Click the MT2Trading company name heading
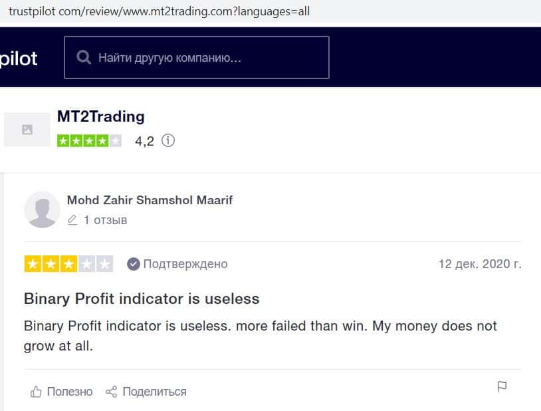Viewport: 541px width, 411px height. point(100,116)
